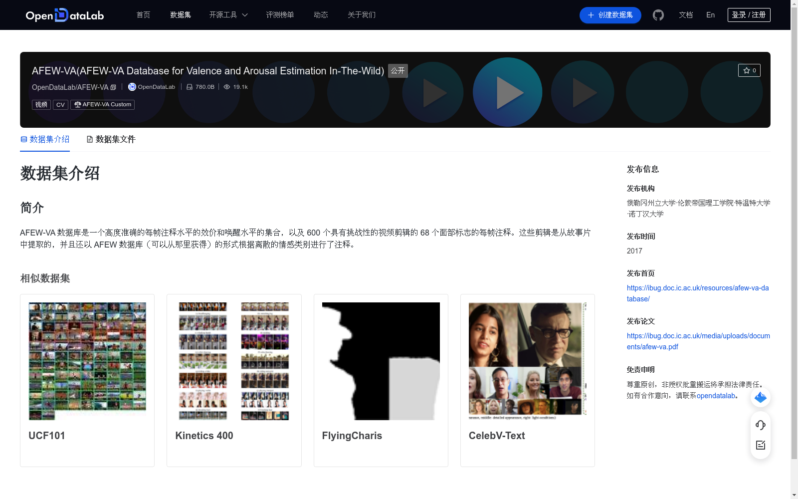Screen dimensions: 798x499
Task: Open the customer support headset icon
Action: (x=761, y=425)
